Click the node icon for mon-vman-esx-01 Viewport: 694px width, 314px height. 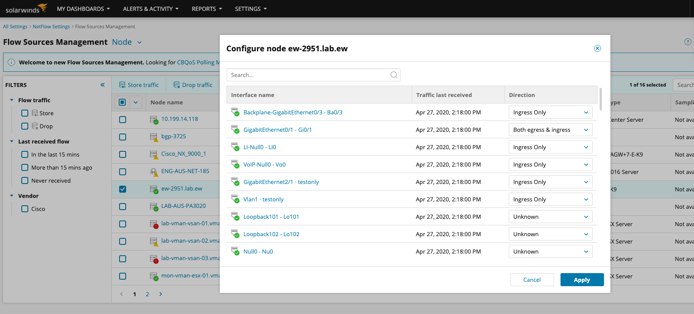154,276
